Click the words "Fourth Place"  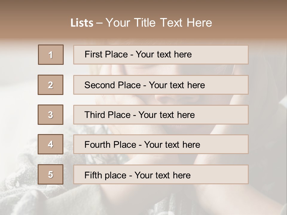click(110, 145)
